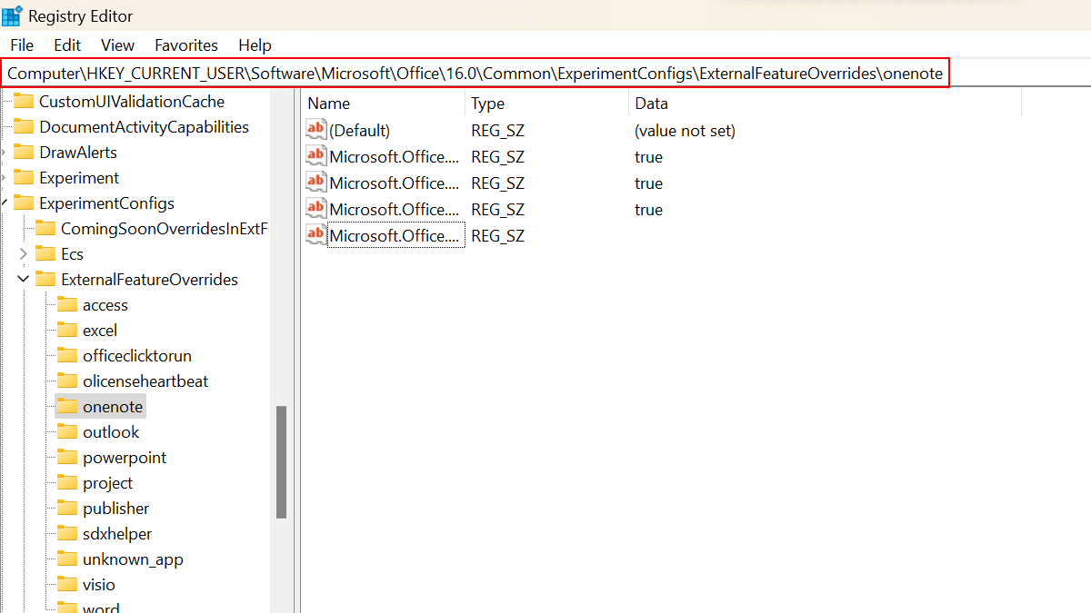Screen dimensions: 1091x613
Task: Click the ExperimentConfigs folder icon
Action: pyautogui.click(x=24, y=203)
